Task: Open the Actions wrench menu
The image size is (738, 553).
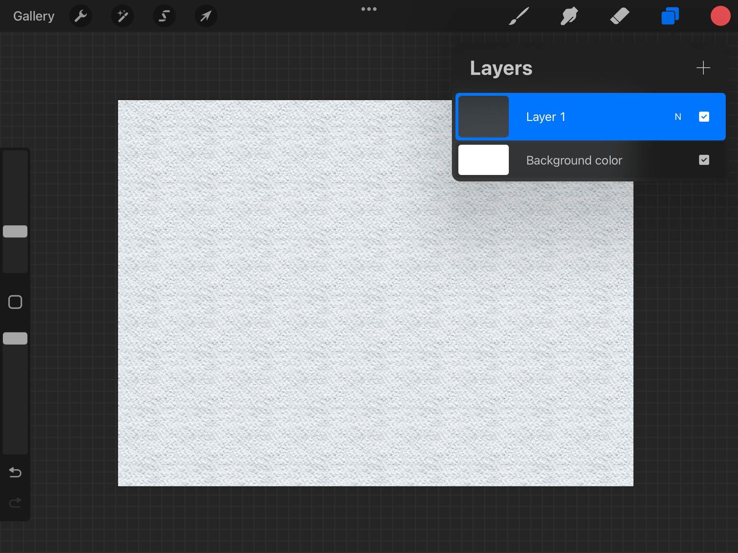Action: point(81,16)
